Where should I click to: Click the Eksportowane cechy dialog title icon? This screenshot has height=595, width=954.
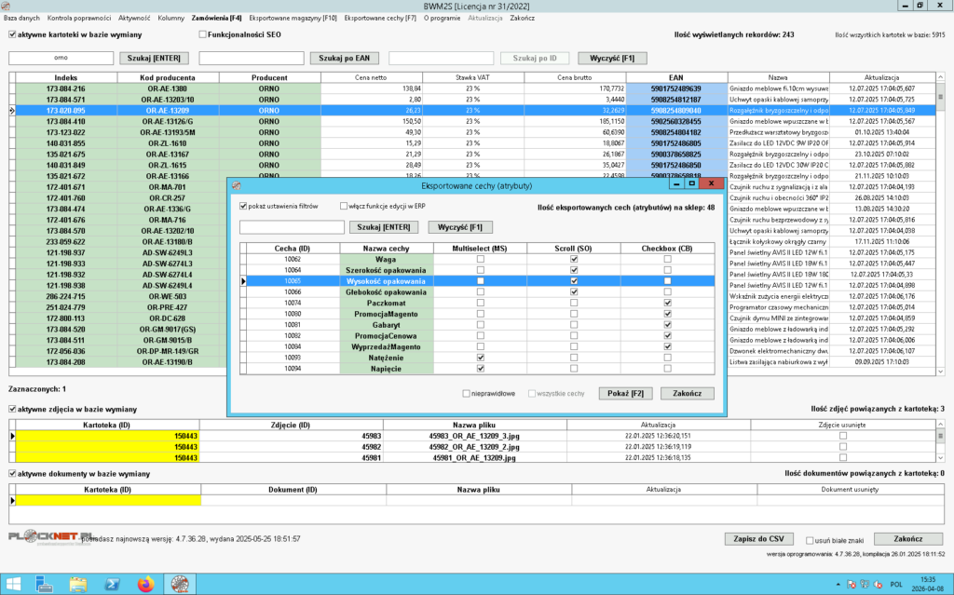(x=236, y=185)
